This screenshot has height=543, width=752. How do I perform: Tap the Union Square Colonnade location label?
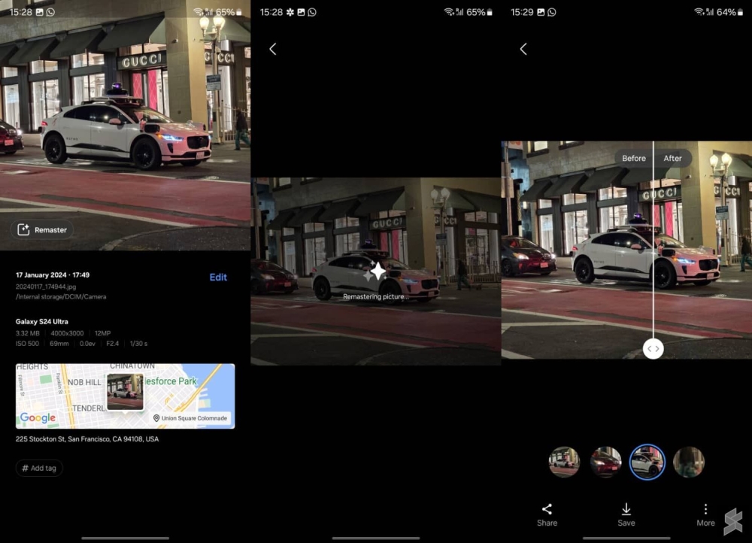point(190,418)
